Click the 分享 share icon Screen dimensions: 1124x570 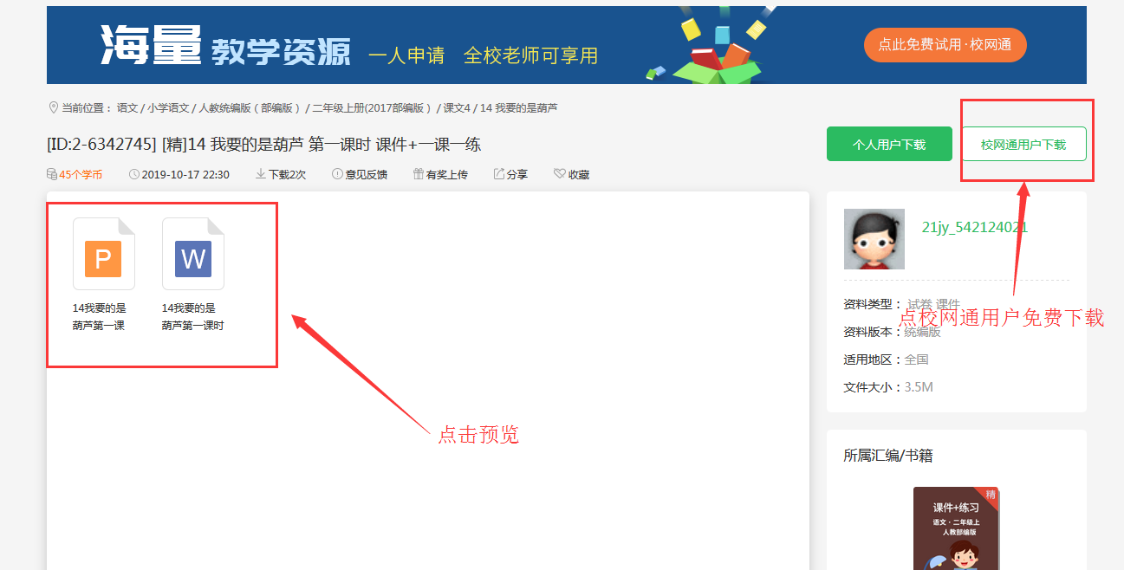(x=498, y=174)
